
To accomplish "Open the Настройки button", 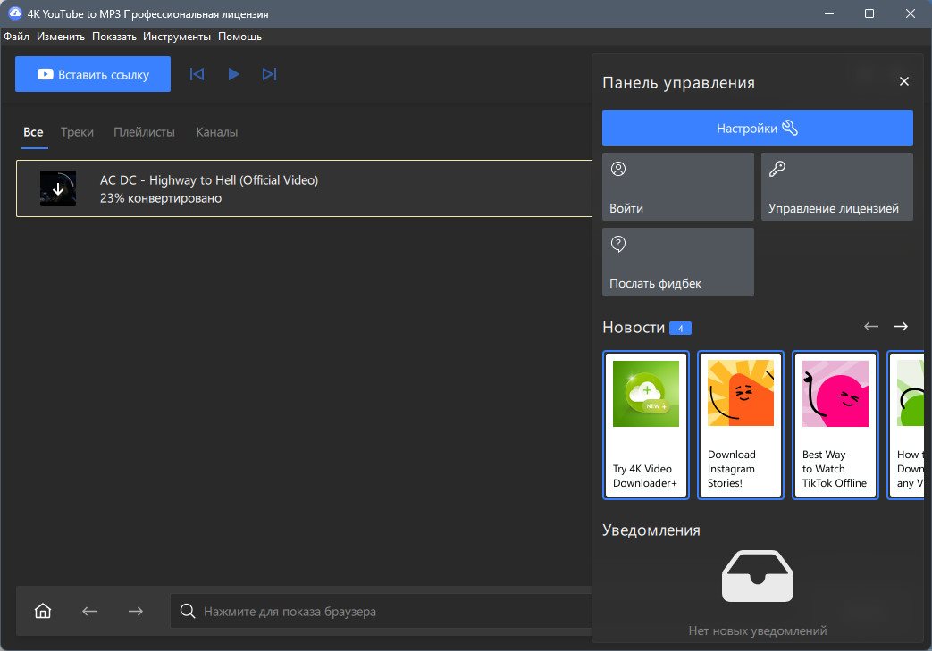I will coord(757,128).
